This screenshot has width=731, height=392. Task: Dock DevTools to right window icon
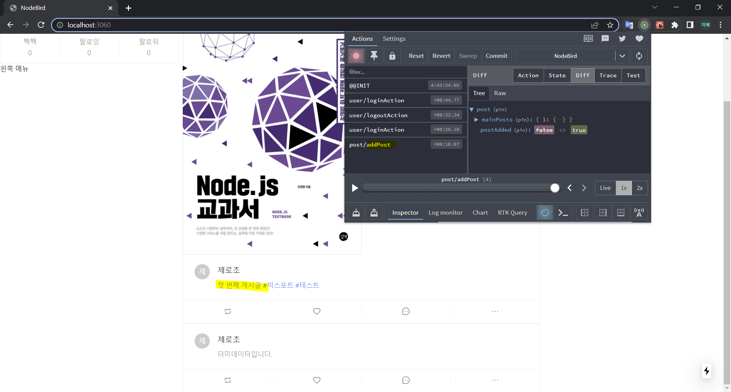coord(603,213)
